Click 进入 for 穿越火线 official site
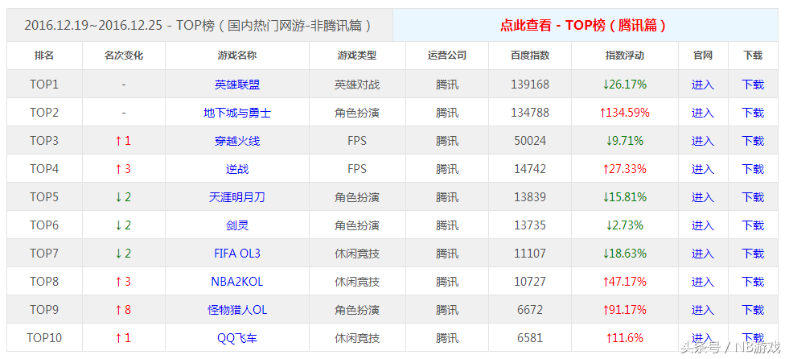The height and width of the screenshot is (359, 789). click(703, 141)
